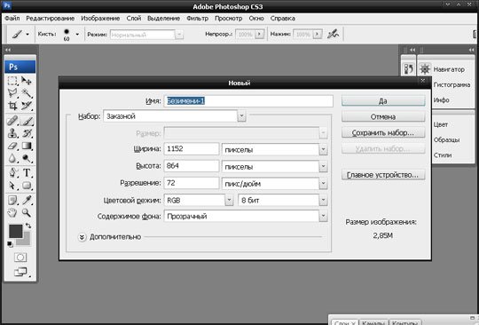
Task: Enable airbrush in options bar
Action: 333,34
